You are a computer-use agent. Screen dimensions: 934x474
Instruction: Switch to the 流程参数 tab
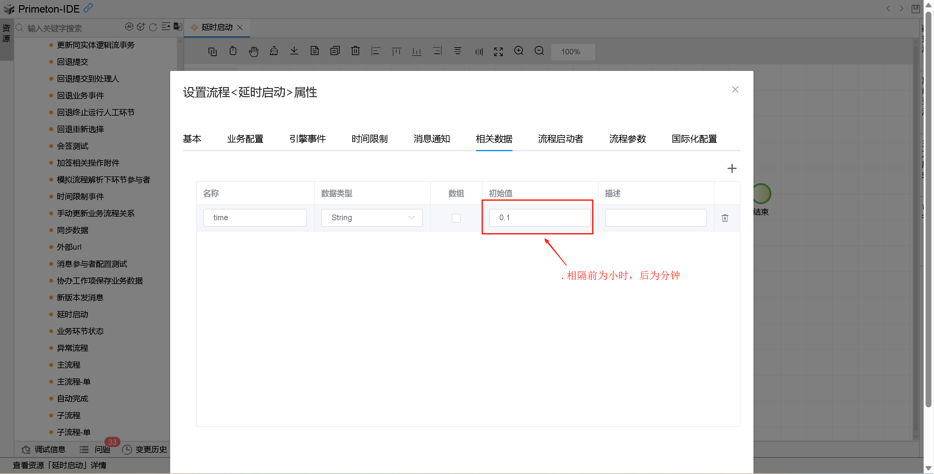[x=627, y=139]
